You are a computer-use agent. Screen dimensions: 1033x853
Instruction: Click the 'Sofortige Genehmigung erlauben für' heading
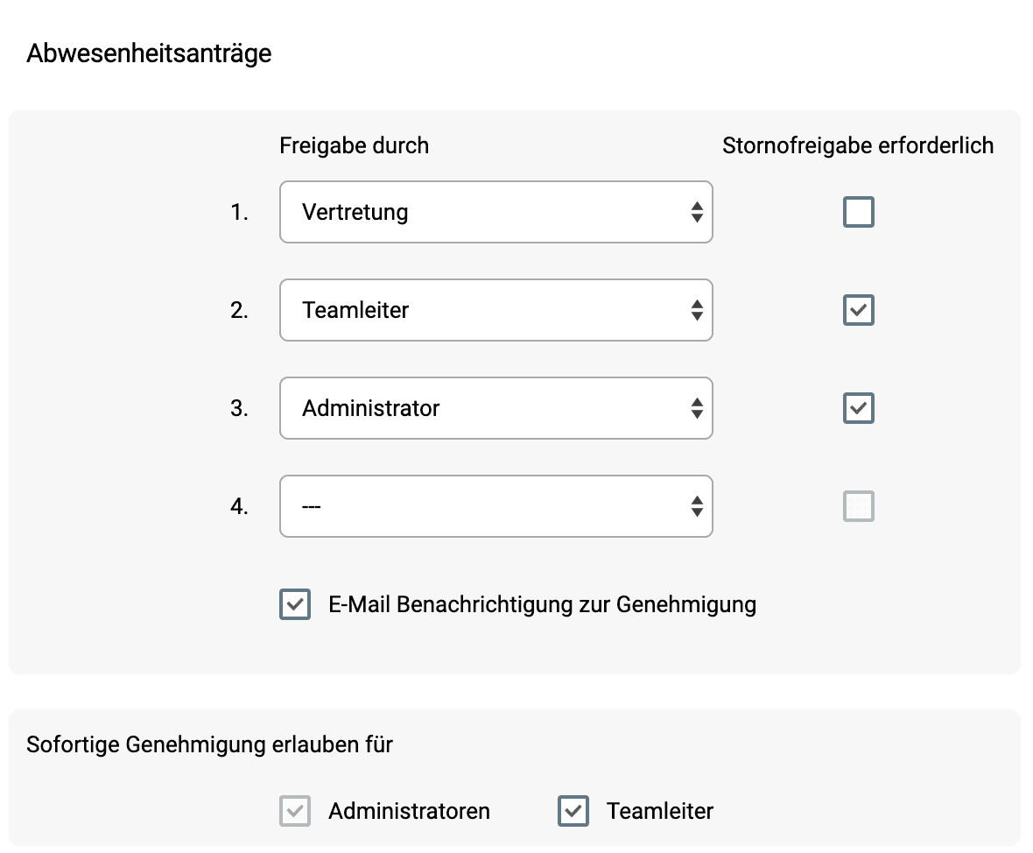210,745
